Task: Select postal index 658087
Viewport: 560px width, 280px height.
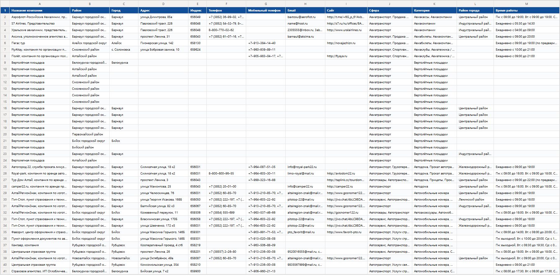Action: coord(197,258)
